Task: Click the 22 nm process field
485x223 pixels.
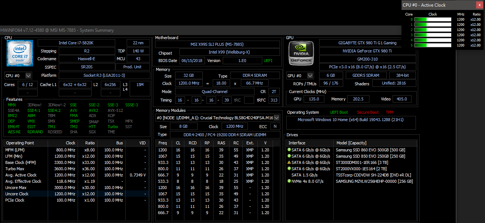Action: [138, 43]
